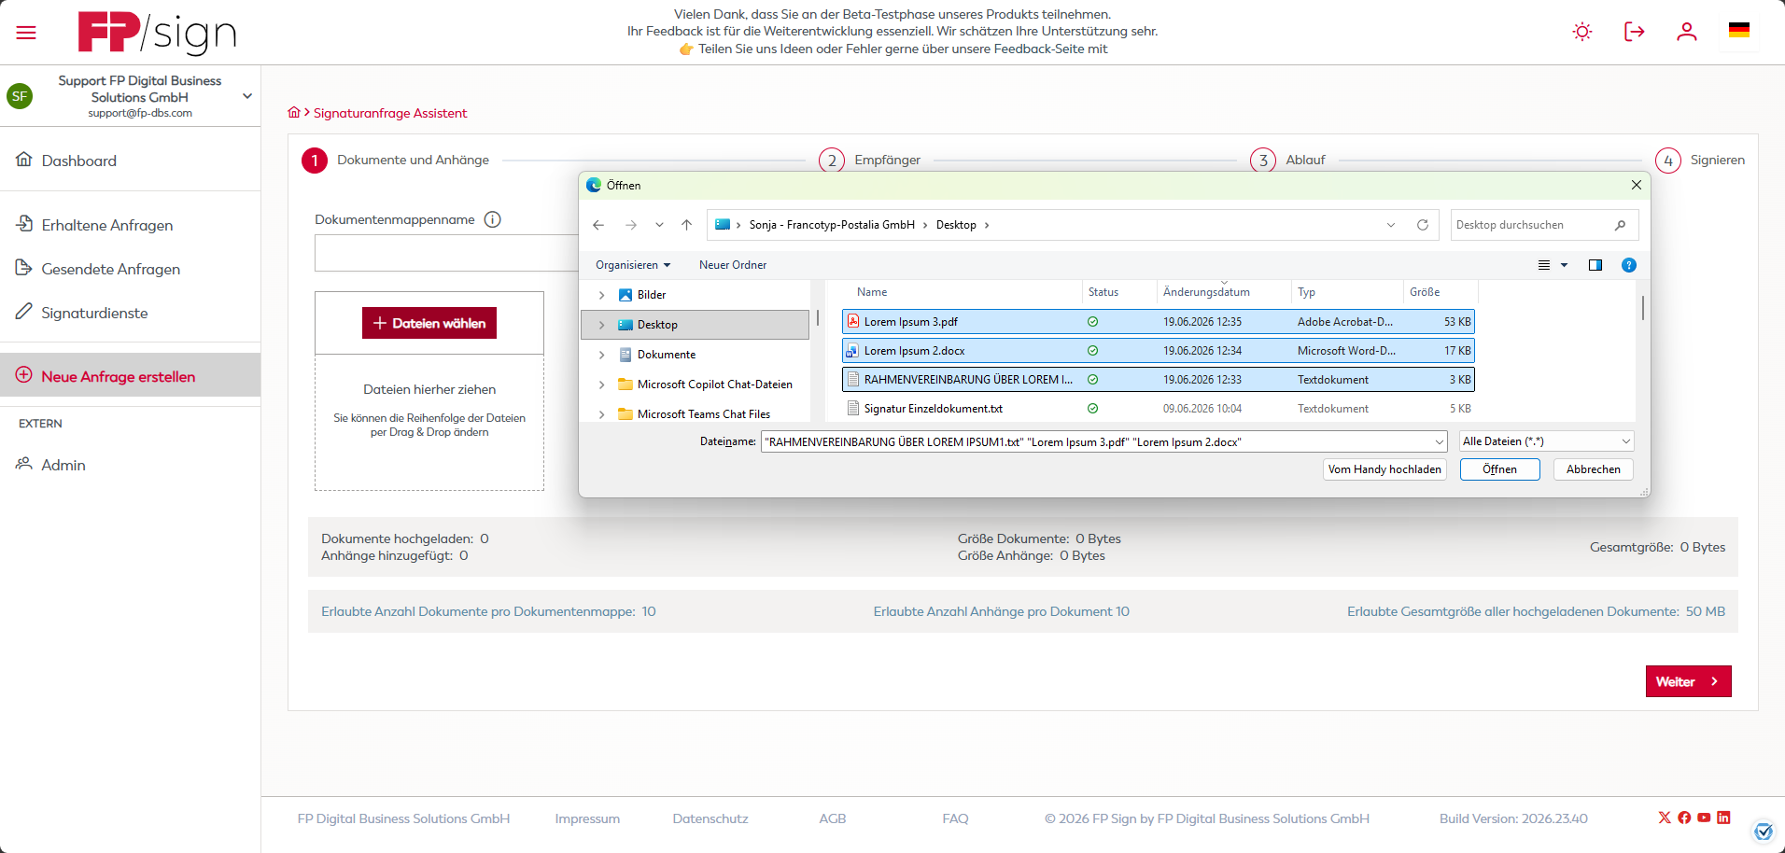Open the YouTube icon in footer
Viewport: 1785px width, 853px height.
pyautogui.click(x=1704, y=818)
